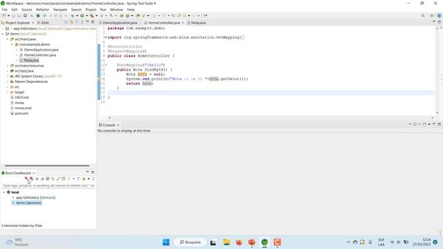The image size is (443, 249).
Task: Click the Debug toolbar button
Action: tap(73, 16)
